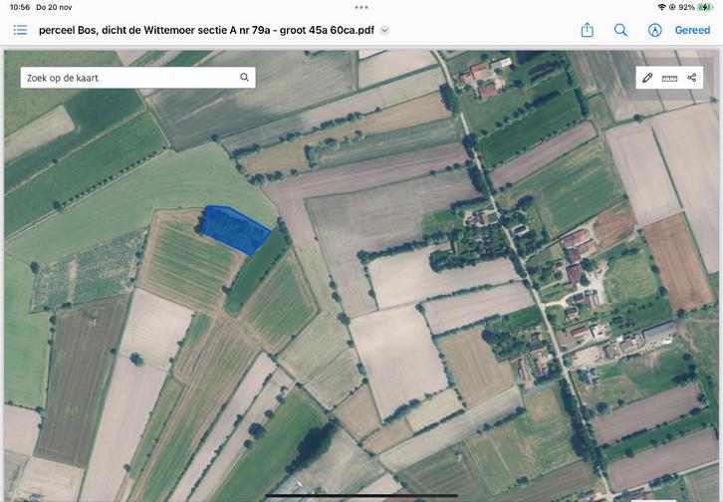Tap the 10:56 clock display
The width and height of the screenshot is (723, 502).
20,7
